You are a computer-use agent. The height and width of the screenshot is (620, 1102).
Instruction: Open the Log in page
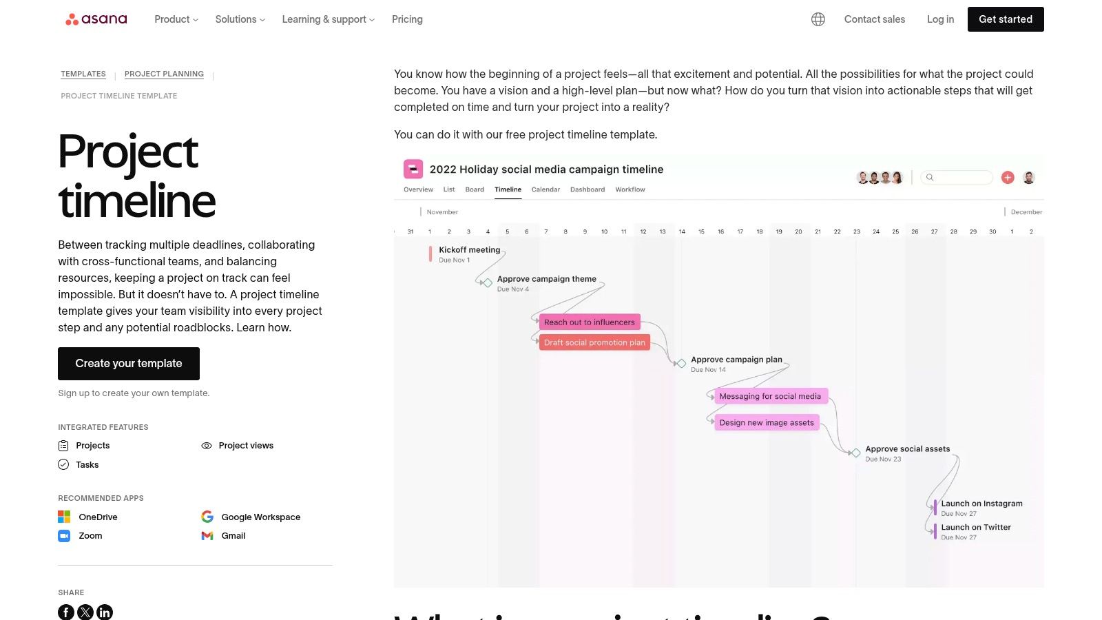coord(940,19)
